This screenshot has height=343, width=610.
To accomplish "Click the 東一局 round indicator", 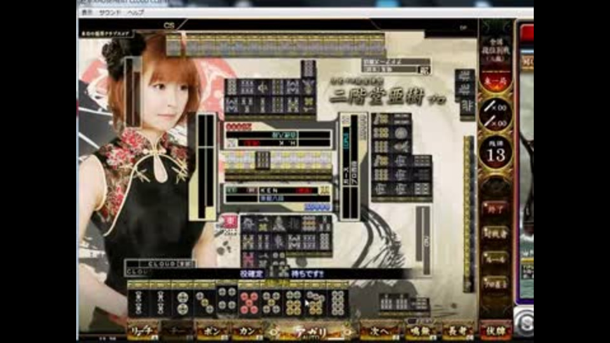I will [x=495, y=81].
